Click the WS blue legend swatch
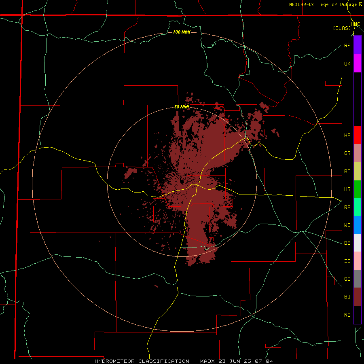The height and width of the screenshot is (364, 364). pos(357,225)
